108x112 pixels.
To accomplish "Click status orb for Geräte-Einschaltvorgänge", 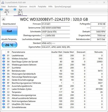I will pyautogui.click(x=4, y=80).
